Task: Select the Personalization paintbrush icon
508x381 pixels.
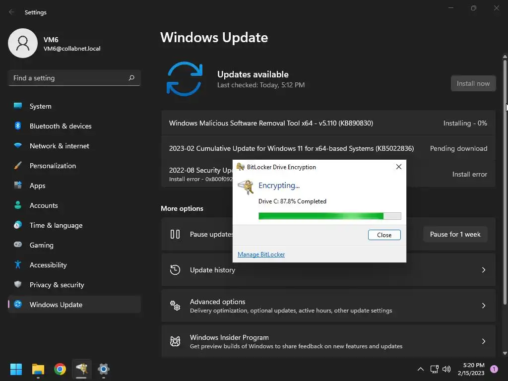Action: pos(18,166)
